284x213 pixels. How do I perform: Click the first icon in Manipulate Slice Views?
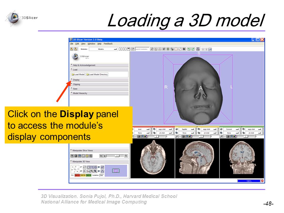[x=72, y=156]
